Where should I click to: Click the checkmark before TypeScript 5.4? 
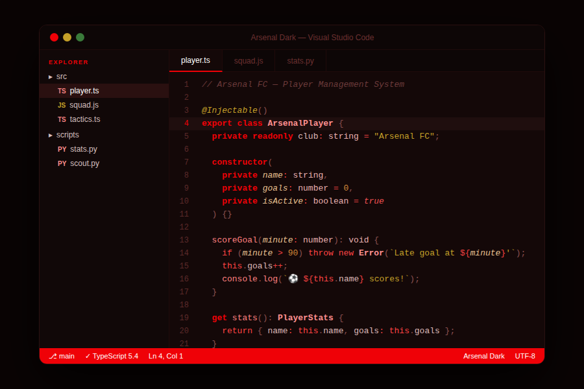(x=88, y=356)
